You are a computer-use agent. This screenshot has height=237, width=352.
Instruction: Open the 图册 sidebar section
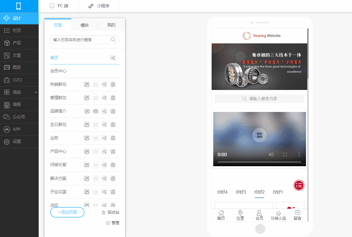[x=19, y=67]
